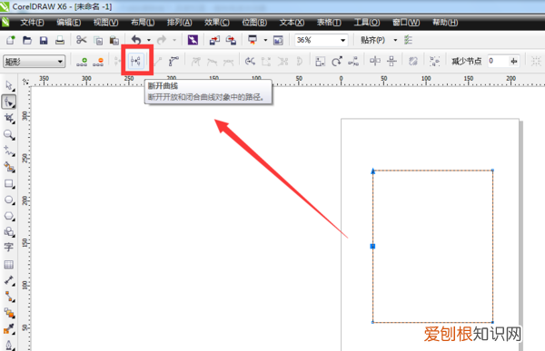
Task: Paste from clipboard
Action: [x=114, y=40]
